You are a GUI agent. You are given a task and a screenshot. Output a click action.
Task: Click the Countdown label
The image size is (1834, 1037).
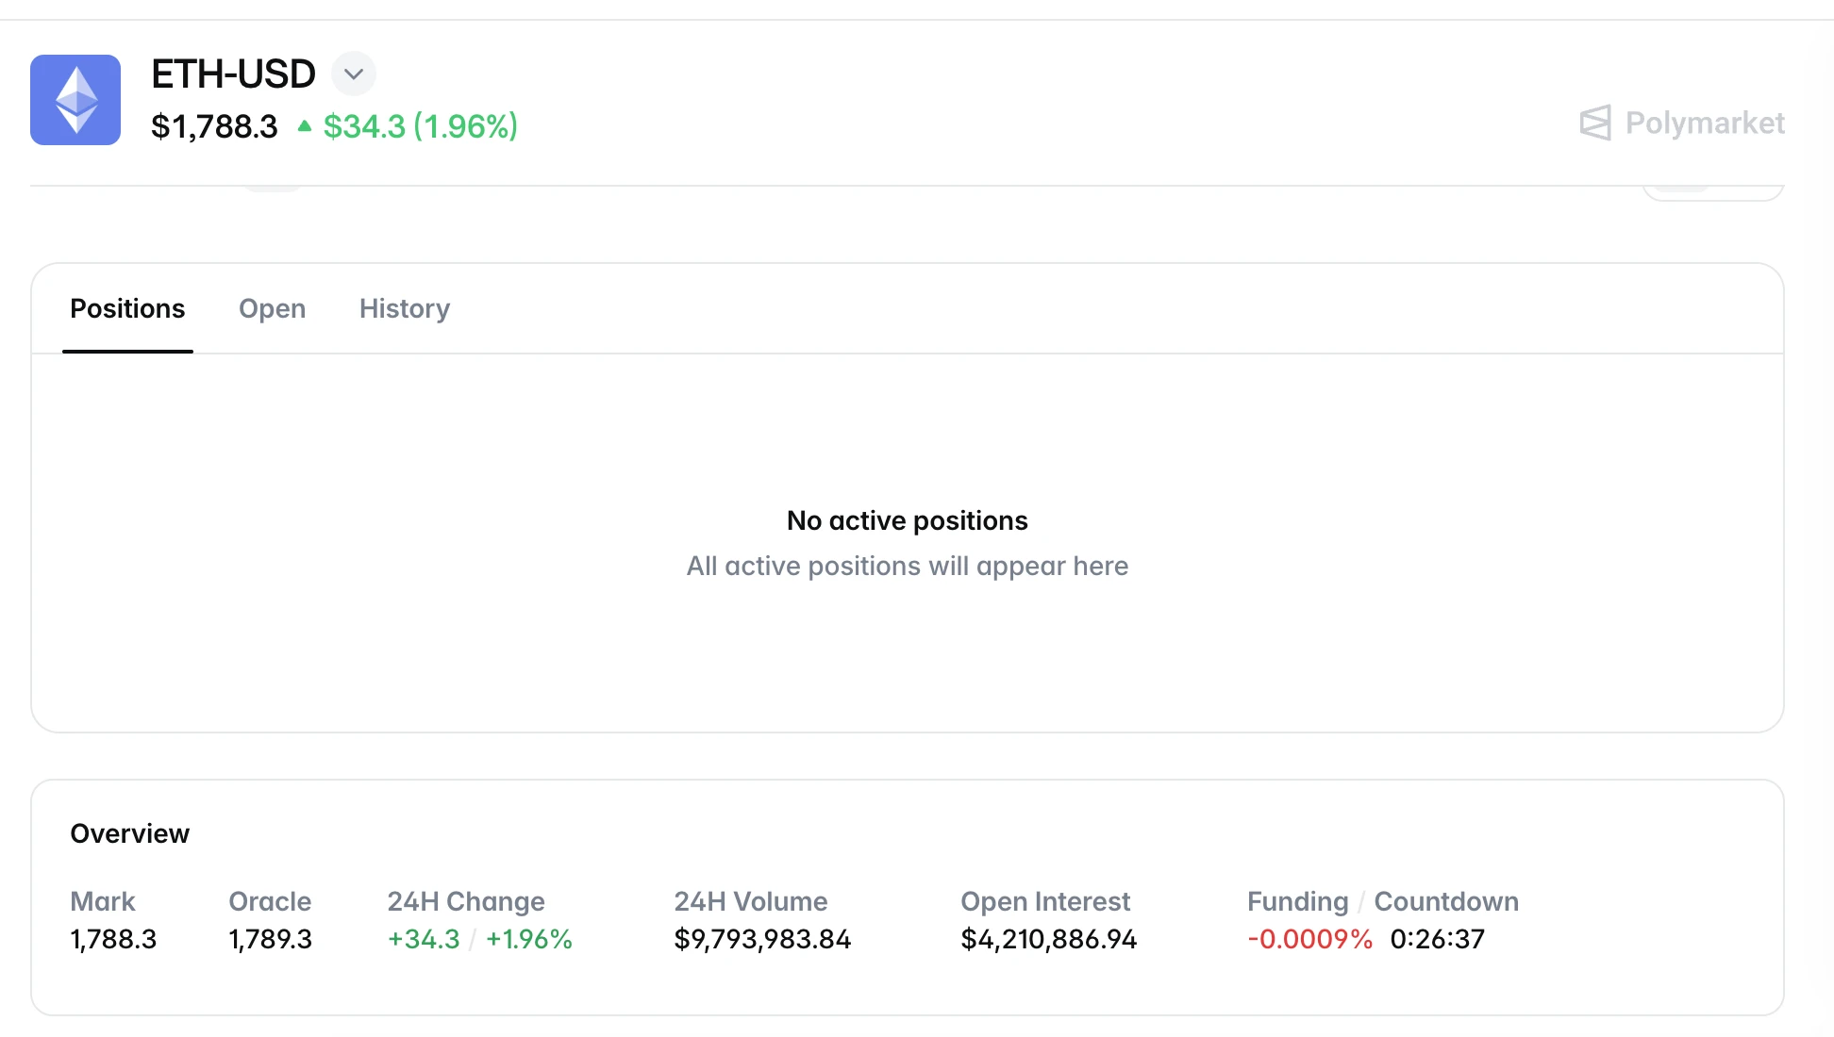[x=1446, y=901]
